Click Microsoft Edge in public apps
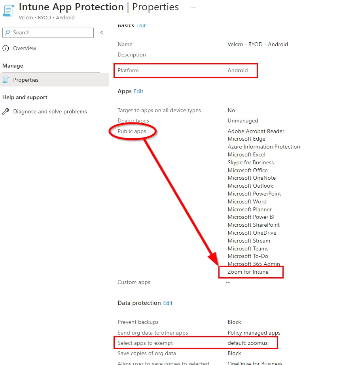The image size is (358, 365). (x=246, y=139)
